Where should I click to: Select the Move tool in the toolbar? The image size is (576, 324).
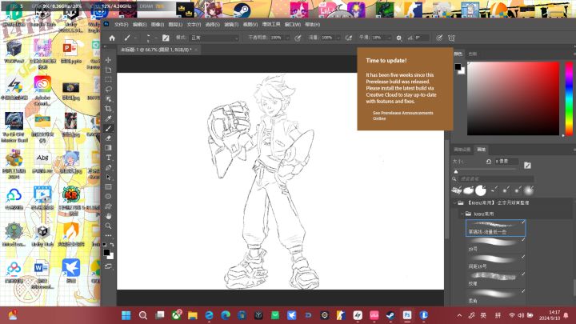(x=108, y=60)
